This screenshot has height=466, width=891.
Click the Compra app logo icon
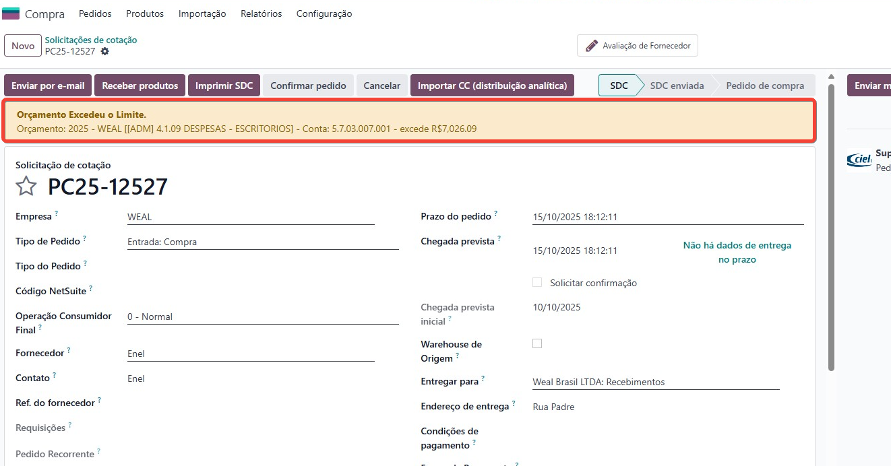(11, 13)
